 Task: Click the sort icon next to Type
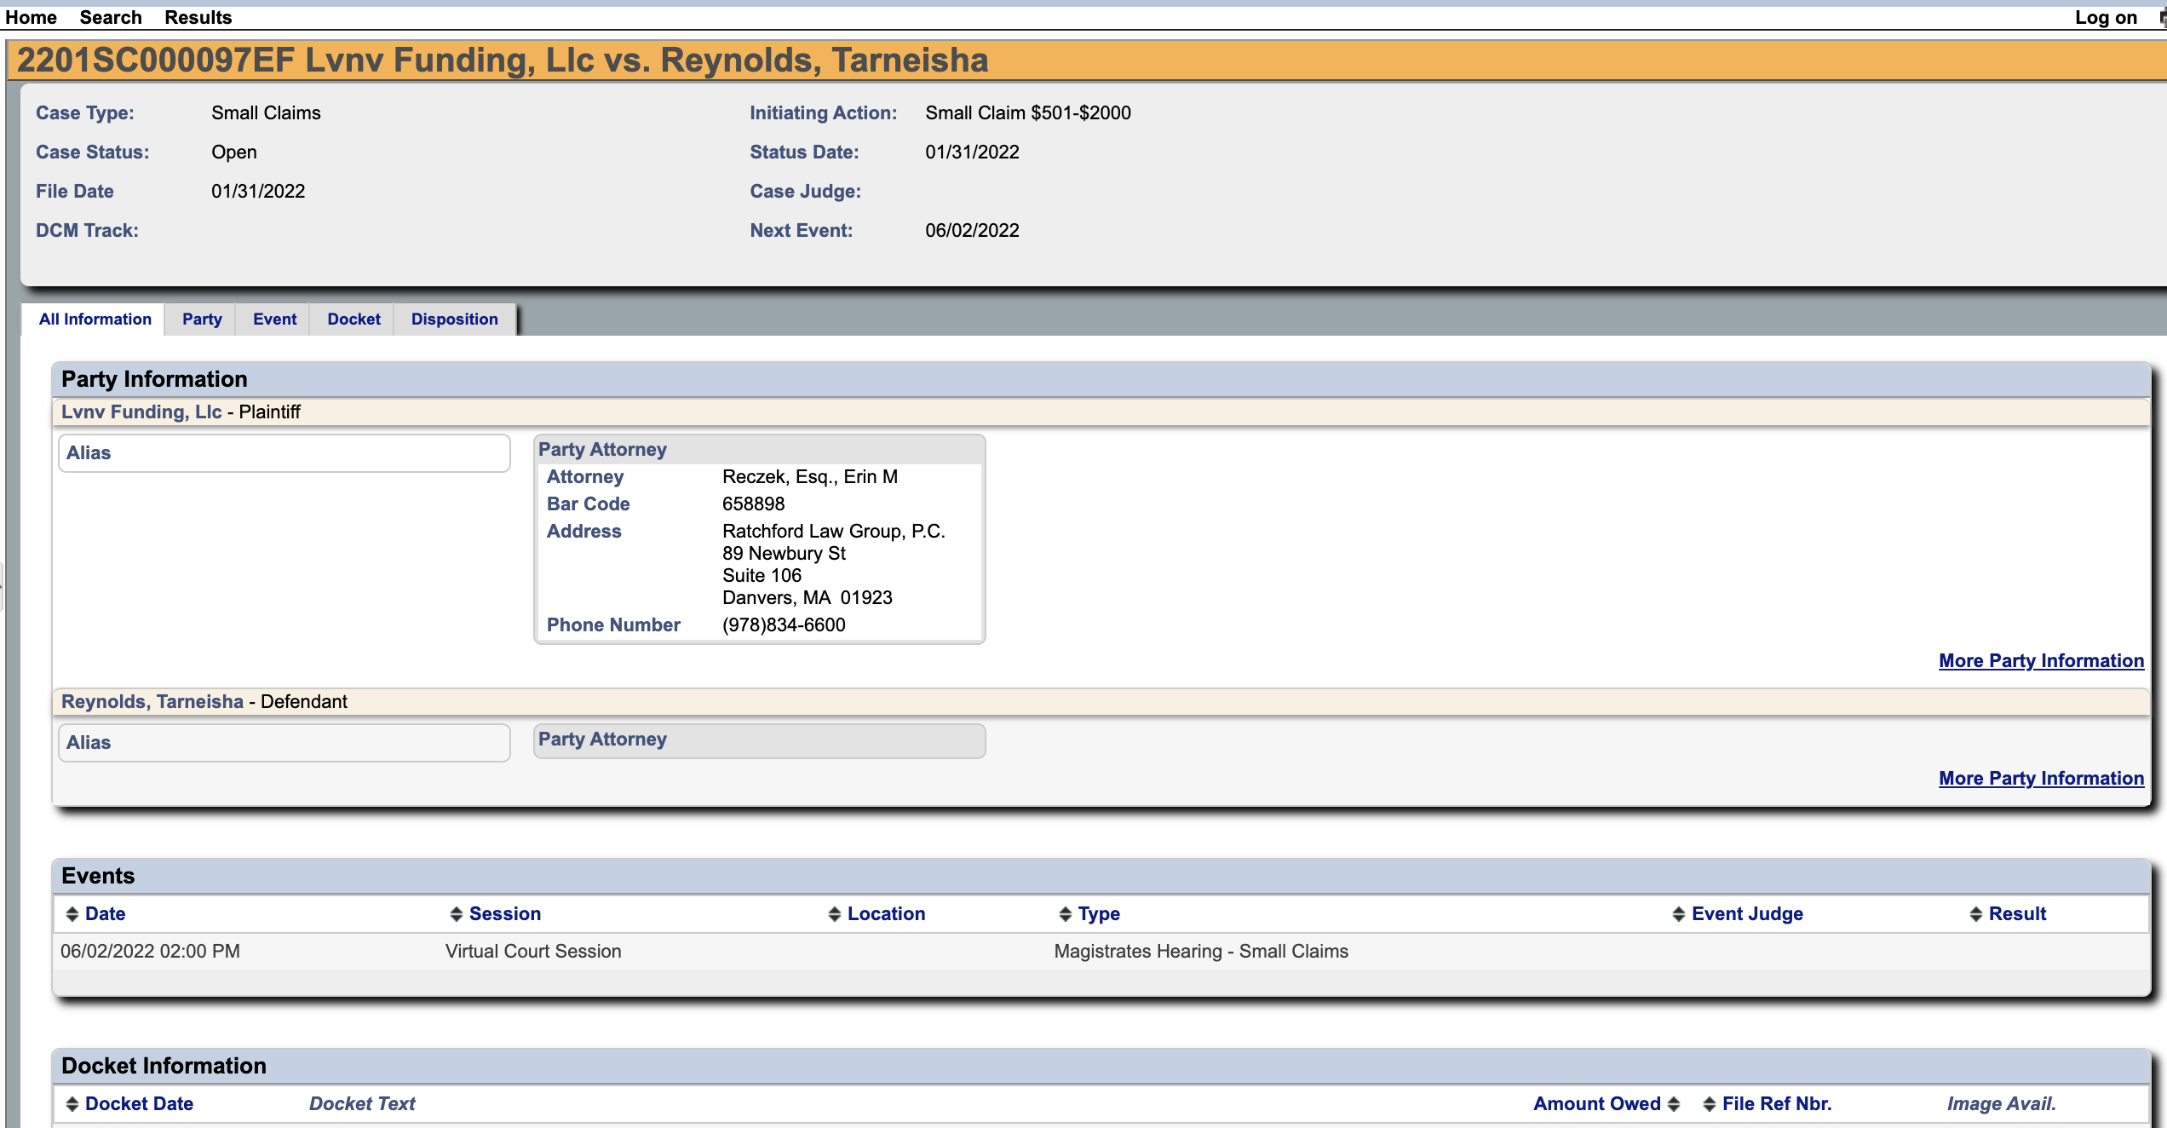(1065, 914)
